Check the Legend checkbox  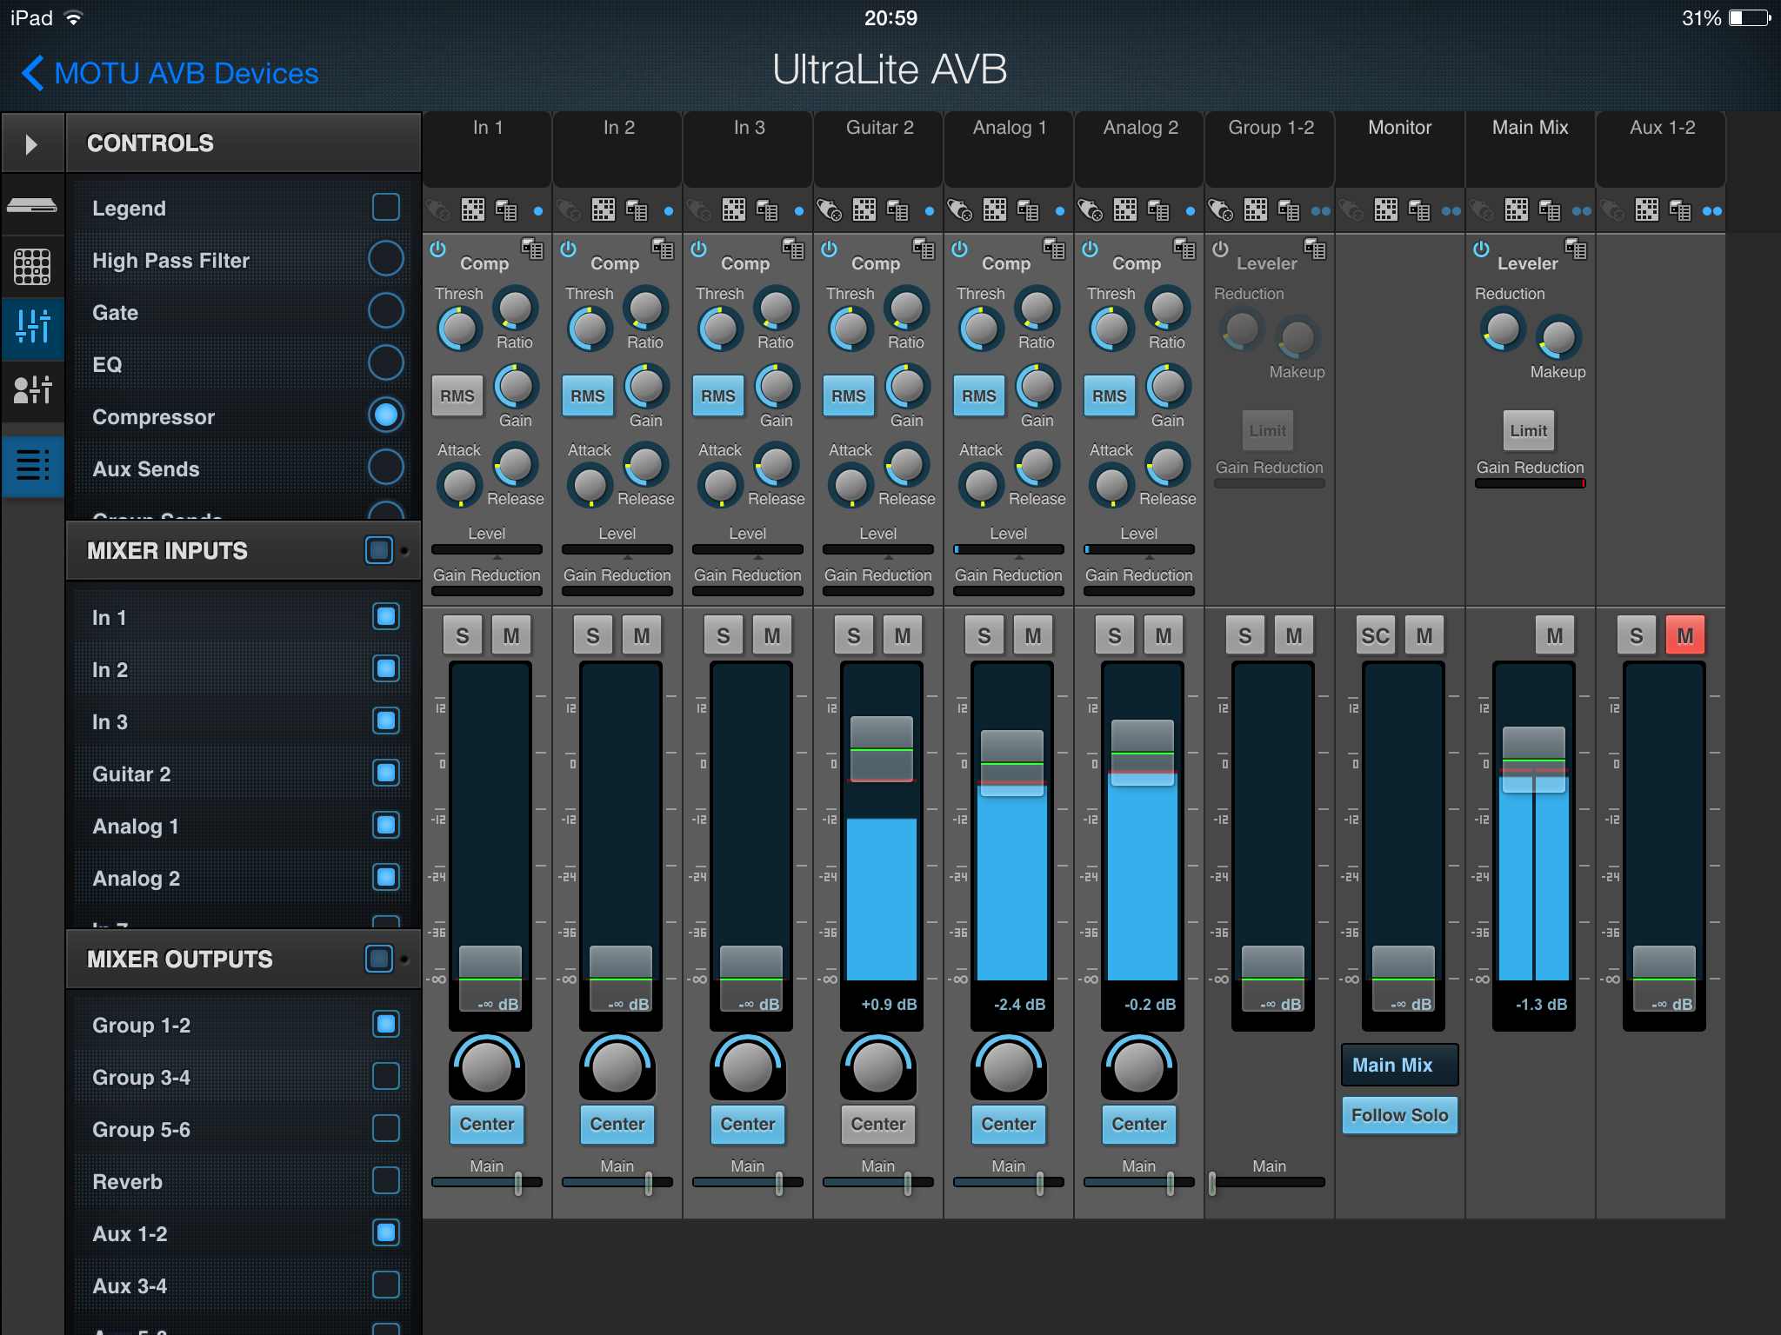coord(386,208)
